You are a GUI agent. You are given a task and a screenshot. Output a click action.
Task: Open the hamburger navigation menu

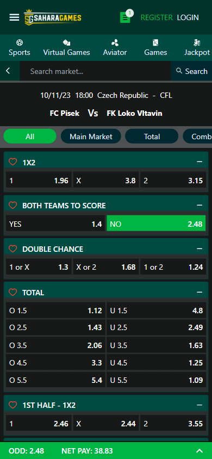point(14,17)
